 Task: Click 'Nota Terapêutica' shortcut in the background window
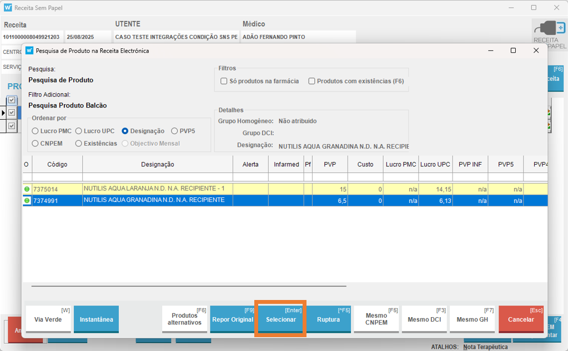[485, 347]
